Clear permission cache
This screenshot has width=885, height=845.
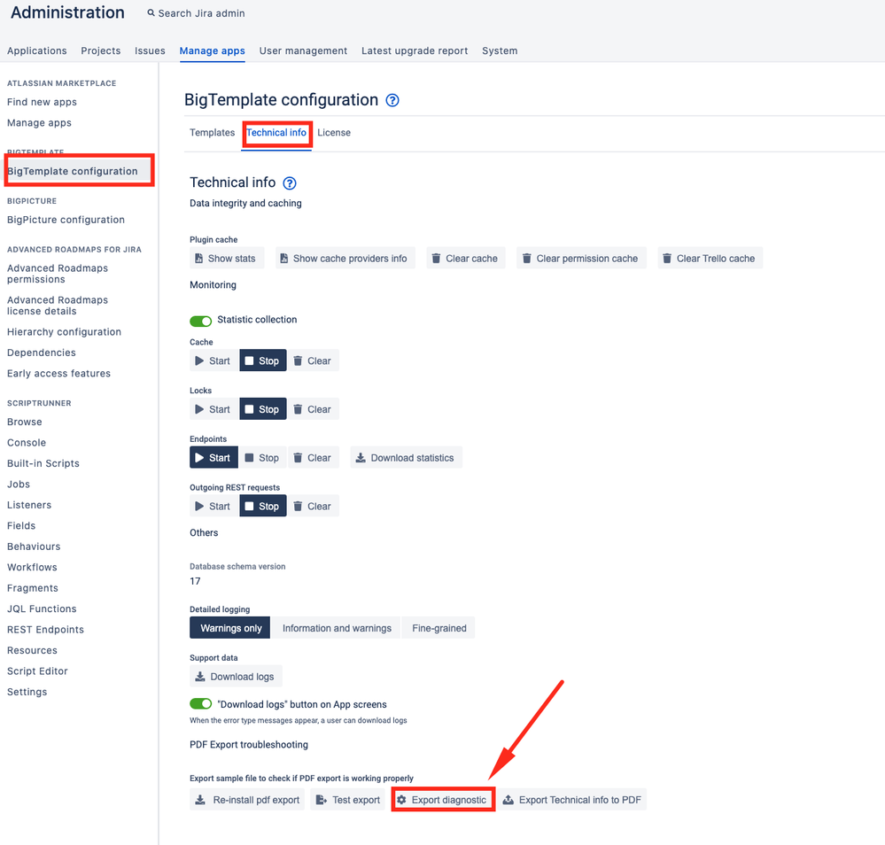pyautogui.click(x=581, y=258)
